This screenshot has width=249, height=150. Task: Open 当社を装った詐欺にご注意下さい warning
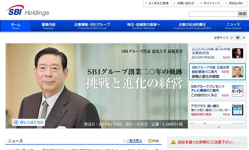pos(207,142)
